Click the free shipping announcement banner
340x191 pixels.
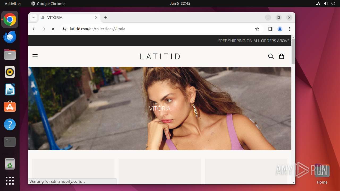pyautogui.click(x=160, y=41)
